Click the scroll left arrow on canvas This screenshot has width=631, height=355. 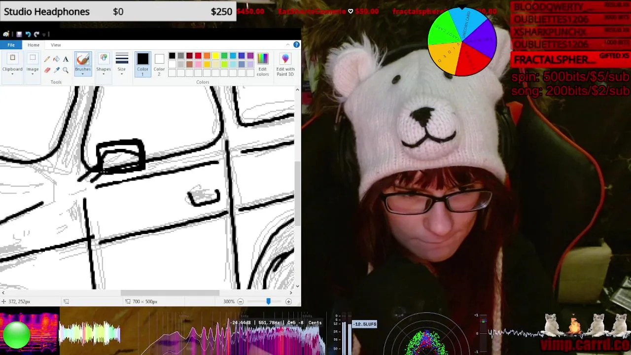(x=3, y=293)
